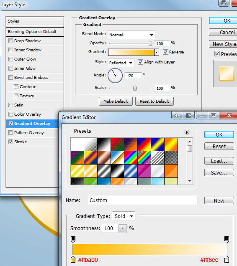Expand the gradient picker arrow
The image size is (237, 266).
[157, 53]
